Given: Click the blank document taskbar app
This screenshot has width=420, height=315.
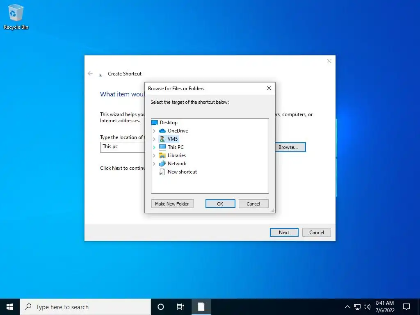Looking at the screenshot, I should point(201,307).
